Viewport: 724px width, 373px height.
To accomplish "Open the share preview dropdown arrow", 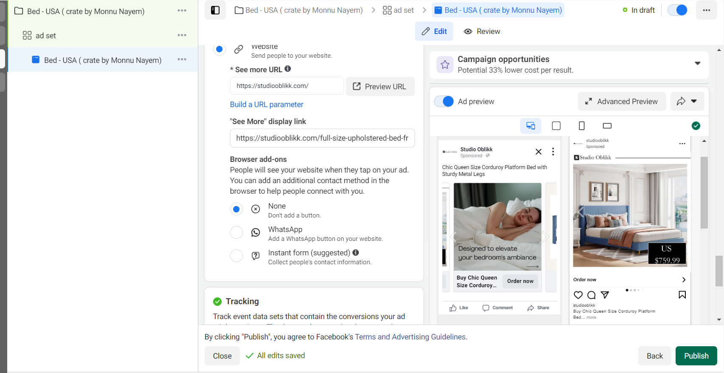I will pyautogui.click(x=694, y=102).
